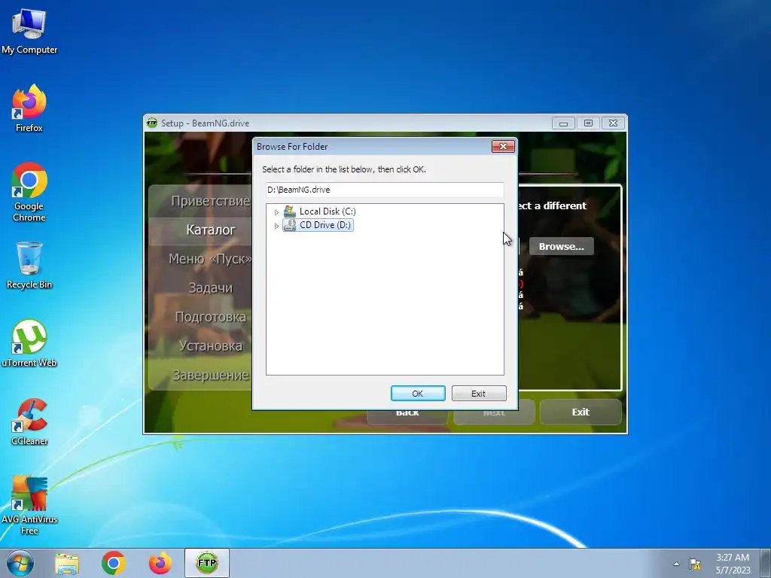
Task: Launch uTorrent Web desktop shortcut
Action: point(29,343)
